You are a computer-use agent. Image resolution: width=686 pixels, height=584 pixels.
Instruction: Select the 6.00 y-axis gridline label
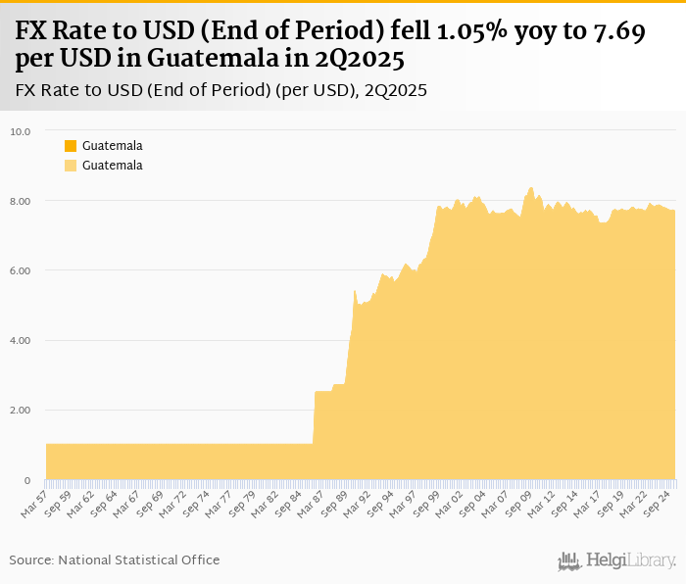21,270
